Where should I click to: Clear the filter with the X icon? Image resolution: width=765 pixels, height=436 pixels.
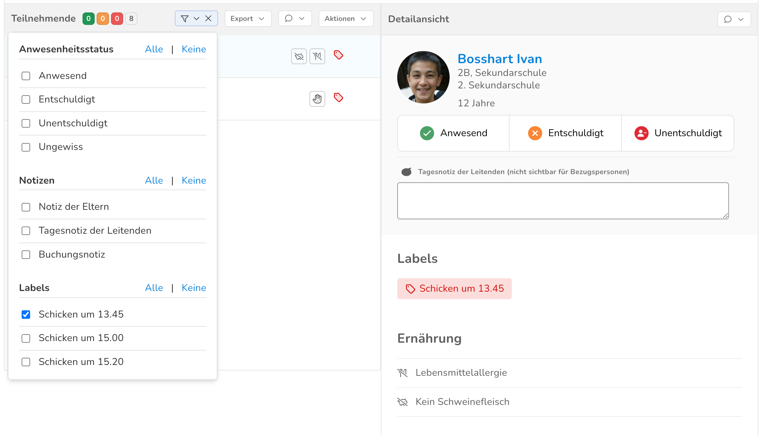(208, 19)
